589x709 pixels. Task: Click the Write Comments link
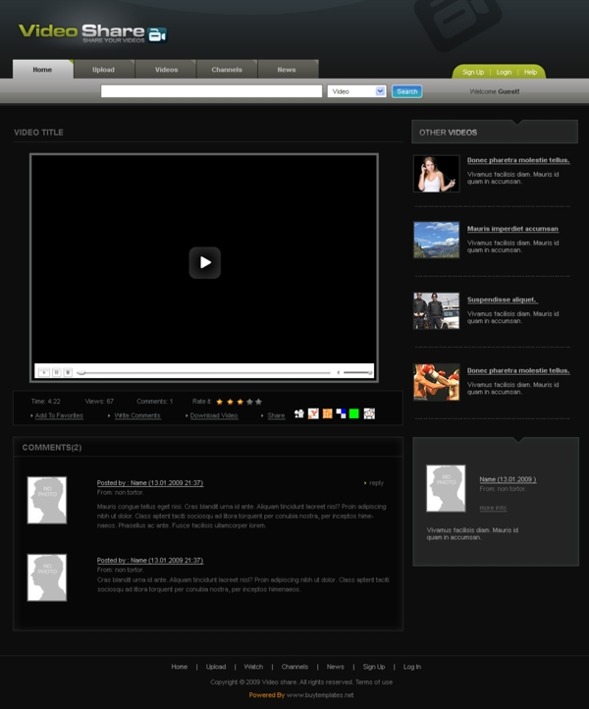137,415
